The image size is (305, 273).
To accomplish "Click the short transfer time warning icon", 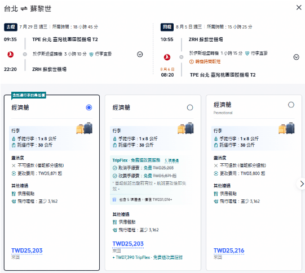I will click(192, 62).
